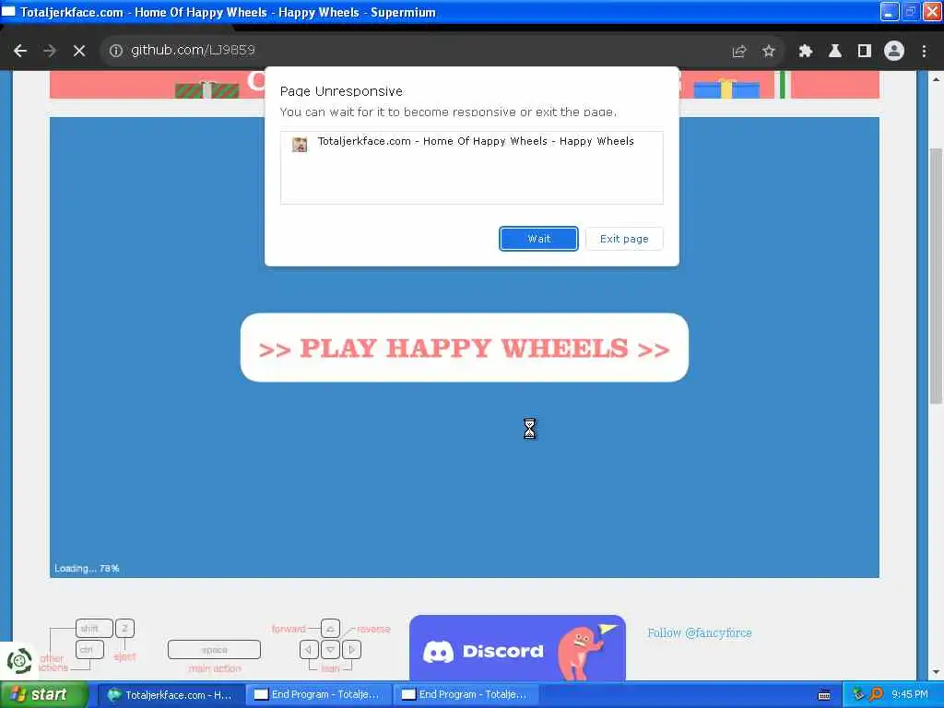The image size is (944, 708).
Task: Click the magnifier tray icon
Action: pyautogui.click(x=876, y=694)
